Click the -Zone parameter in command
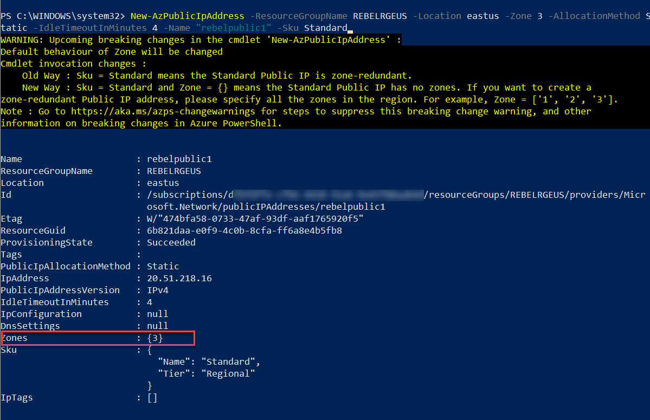650x420 pixels. [x=518, y=16]
